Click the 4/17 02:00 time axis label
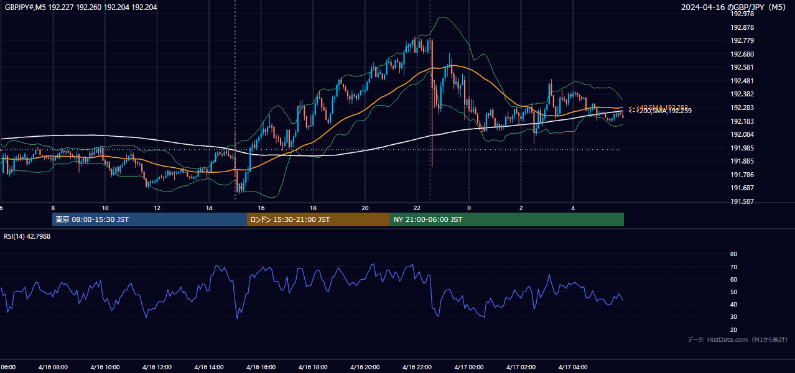 coord(521,367)
